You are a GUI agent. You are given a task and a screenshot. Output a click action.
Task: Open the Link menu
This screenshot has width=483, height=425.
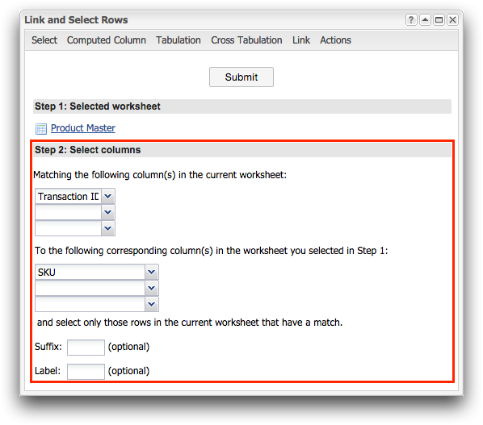click(x=301, y=40)
